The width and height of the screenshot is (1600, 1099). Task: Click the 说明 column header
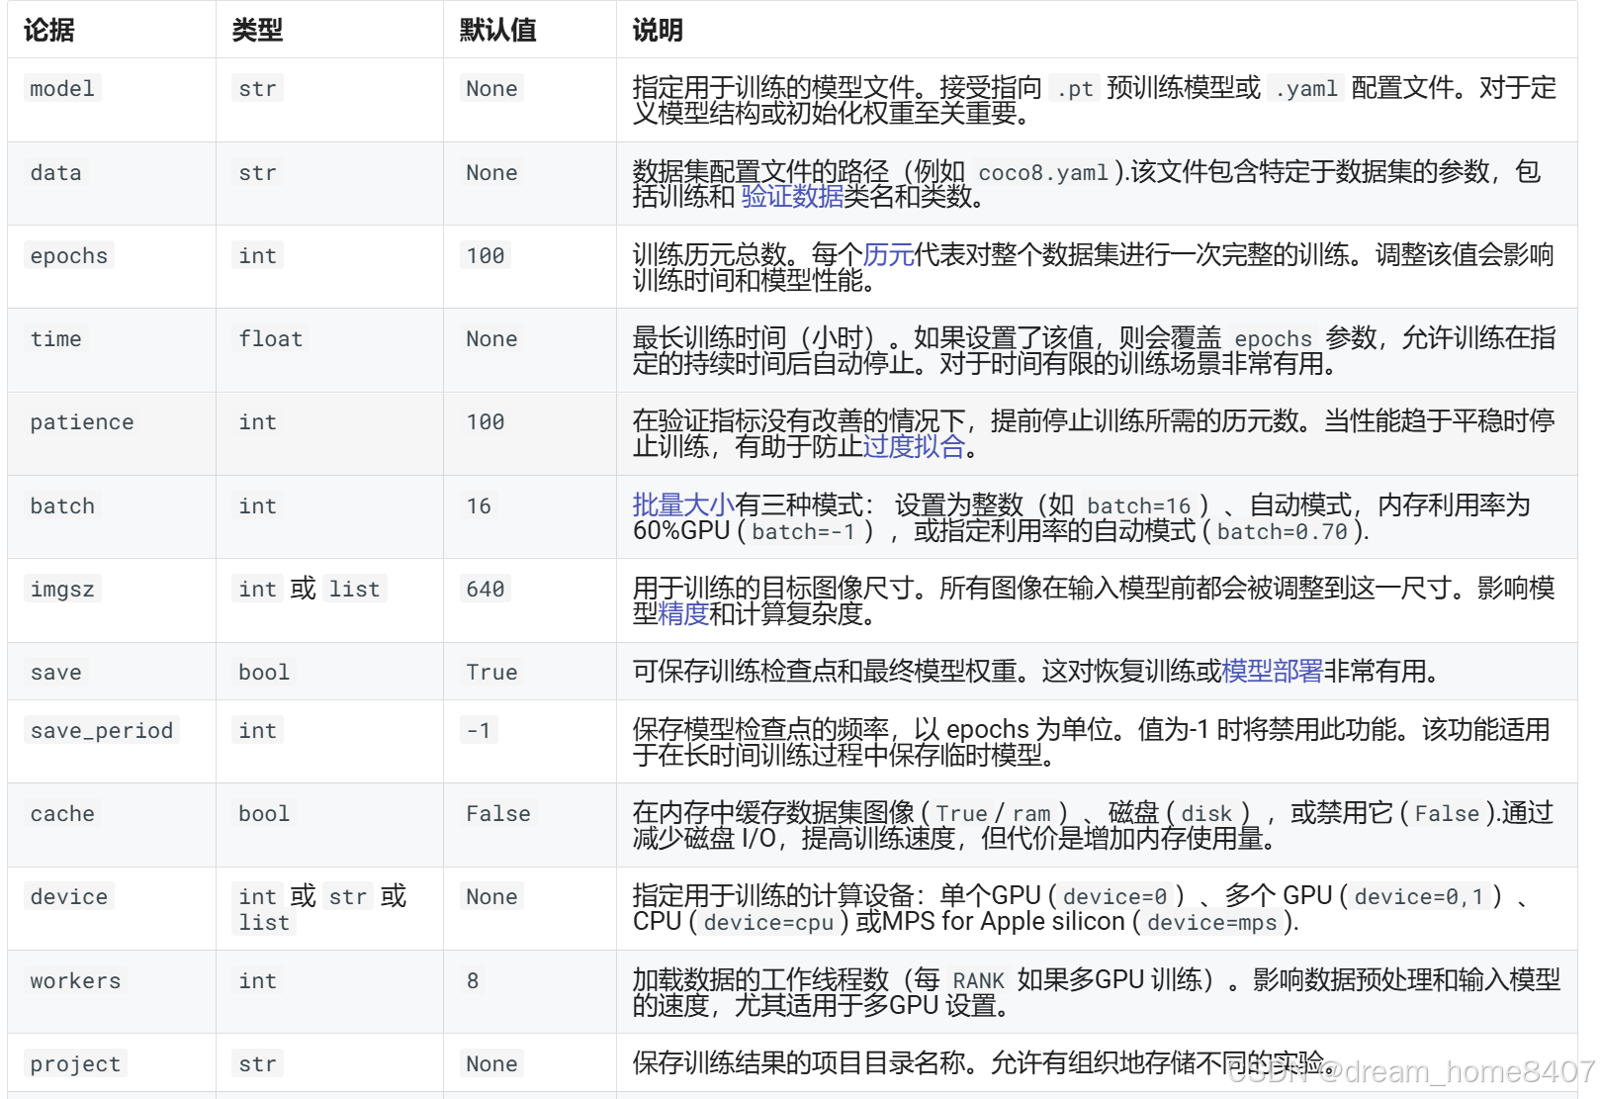click(x=658, y=31)
